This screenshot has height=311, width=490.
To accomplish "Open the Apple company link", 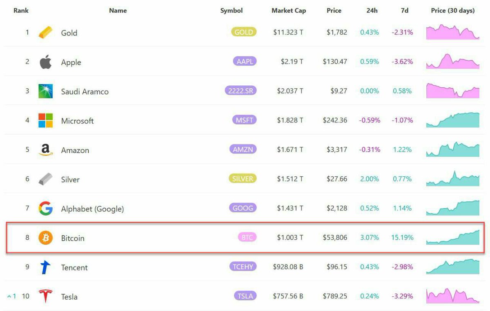I will point(71,62).
